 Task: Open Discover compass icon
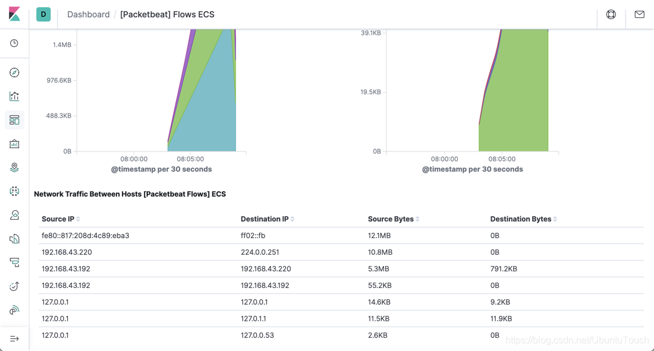point(14,72)
